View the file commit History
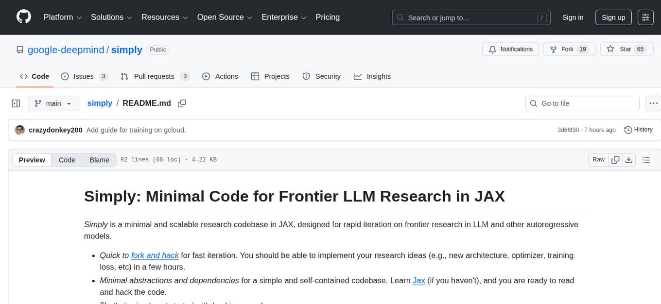Viewport: 661px width, 304px height. coord(638,130)
